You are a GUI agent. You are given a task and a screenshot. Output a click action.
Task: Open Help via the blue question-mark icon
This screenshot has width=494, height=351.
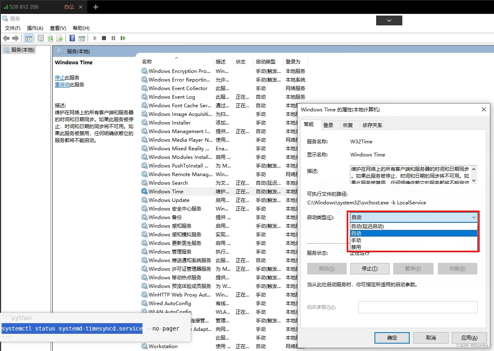[72, 38]
